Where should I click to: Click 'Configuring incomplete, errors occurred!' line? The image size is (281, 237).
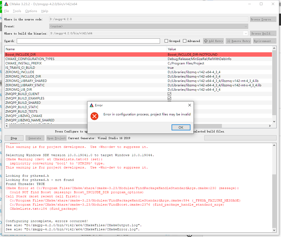[x=47, y=221]
